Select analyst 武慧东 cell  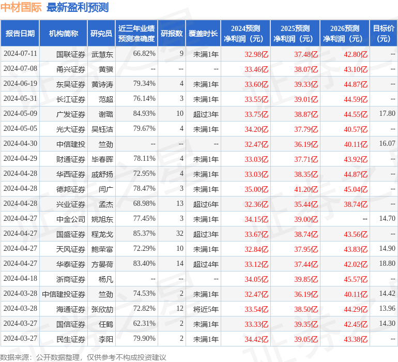click(x=102, y=54)
